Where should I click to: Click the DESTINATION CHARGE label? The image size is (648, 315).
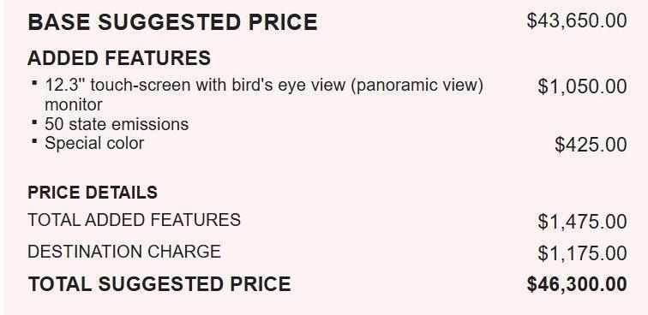point(124,252)
